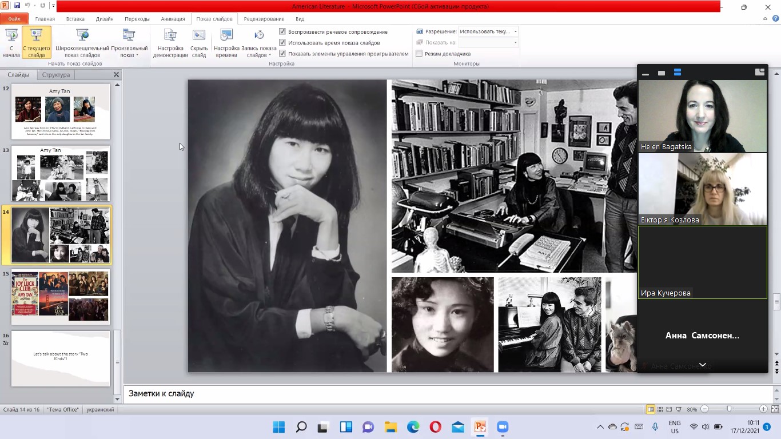781x439 pixels.
Task: Switch to Slide Sorter view in status bar
Action: pos(660,409)
